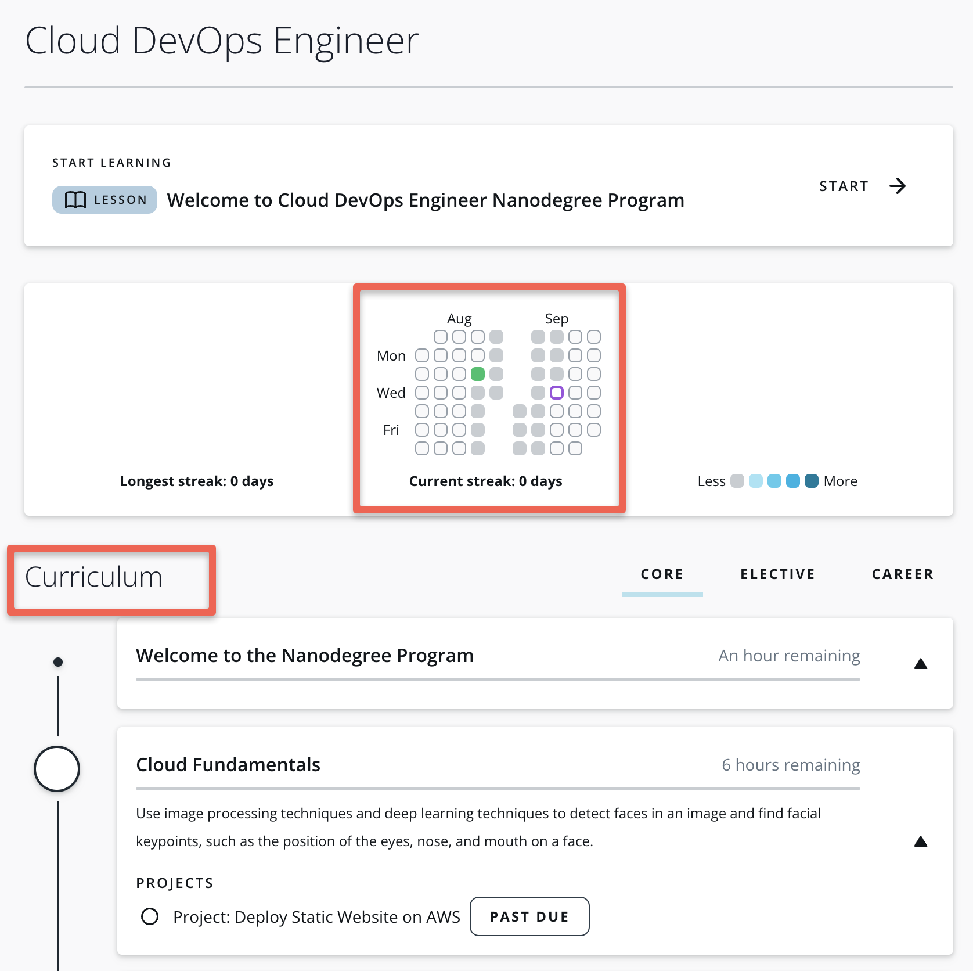Screen dimensions: 973x971
Task: Click the lightest 'Less' legend square
Action: point(738,481)
